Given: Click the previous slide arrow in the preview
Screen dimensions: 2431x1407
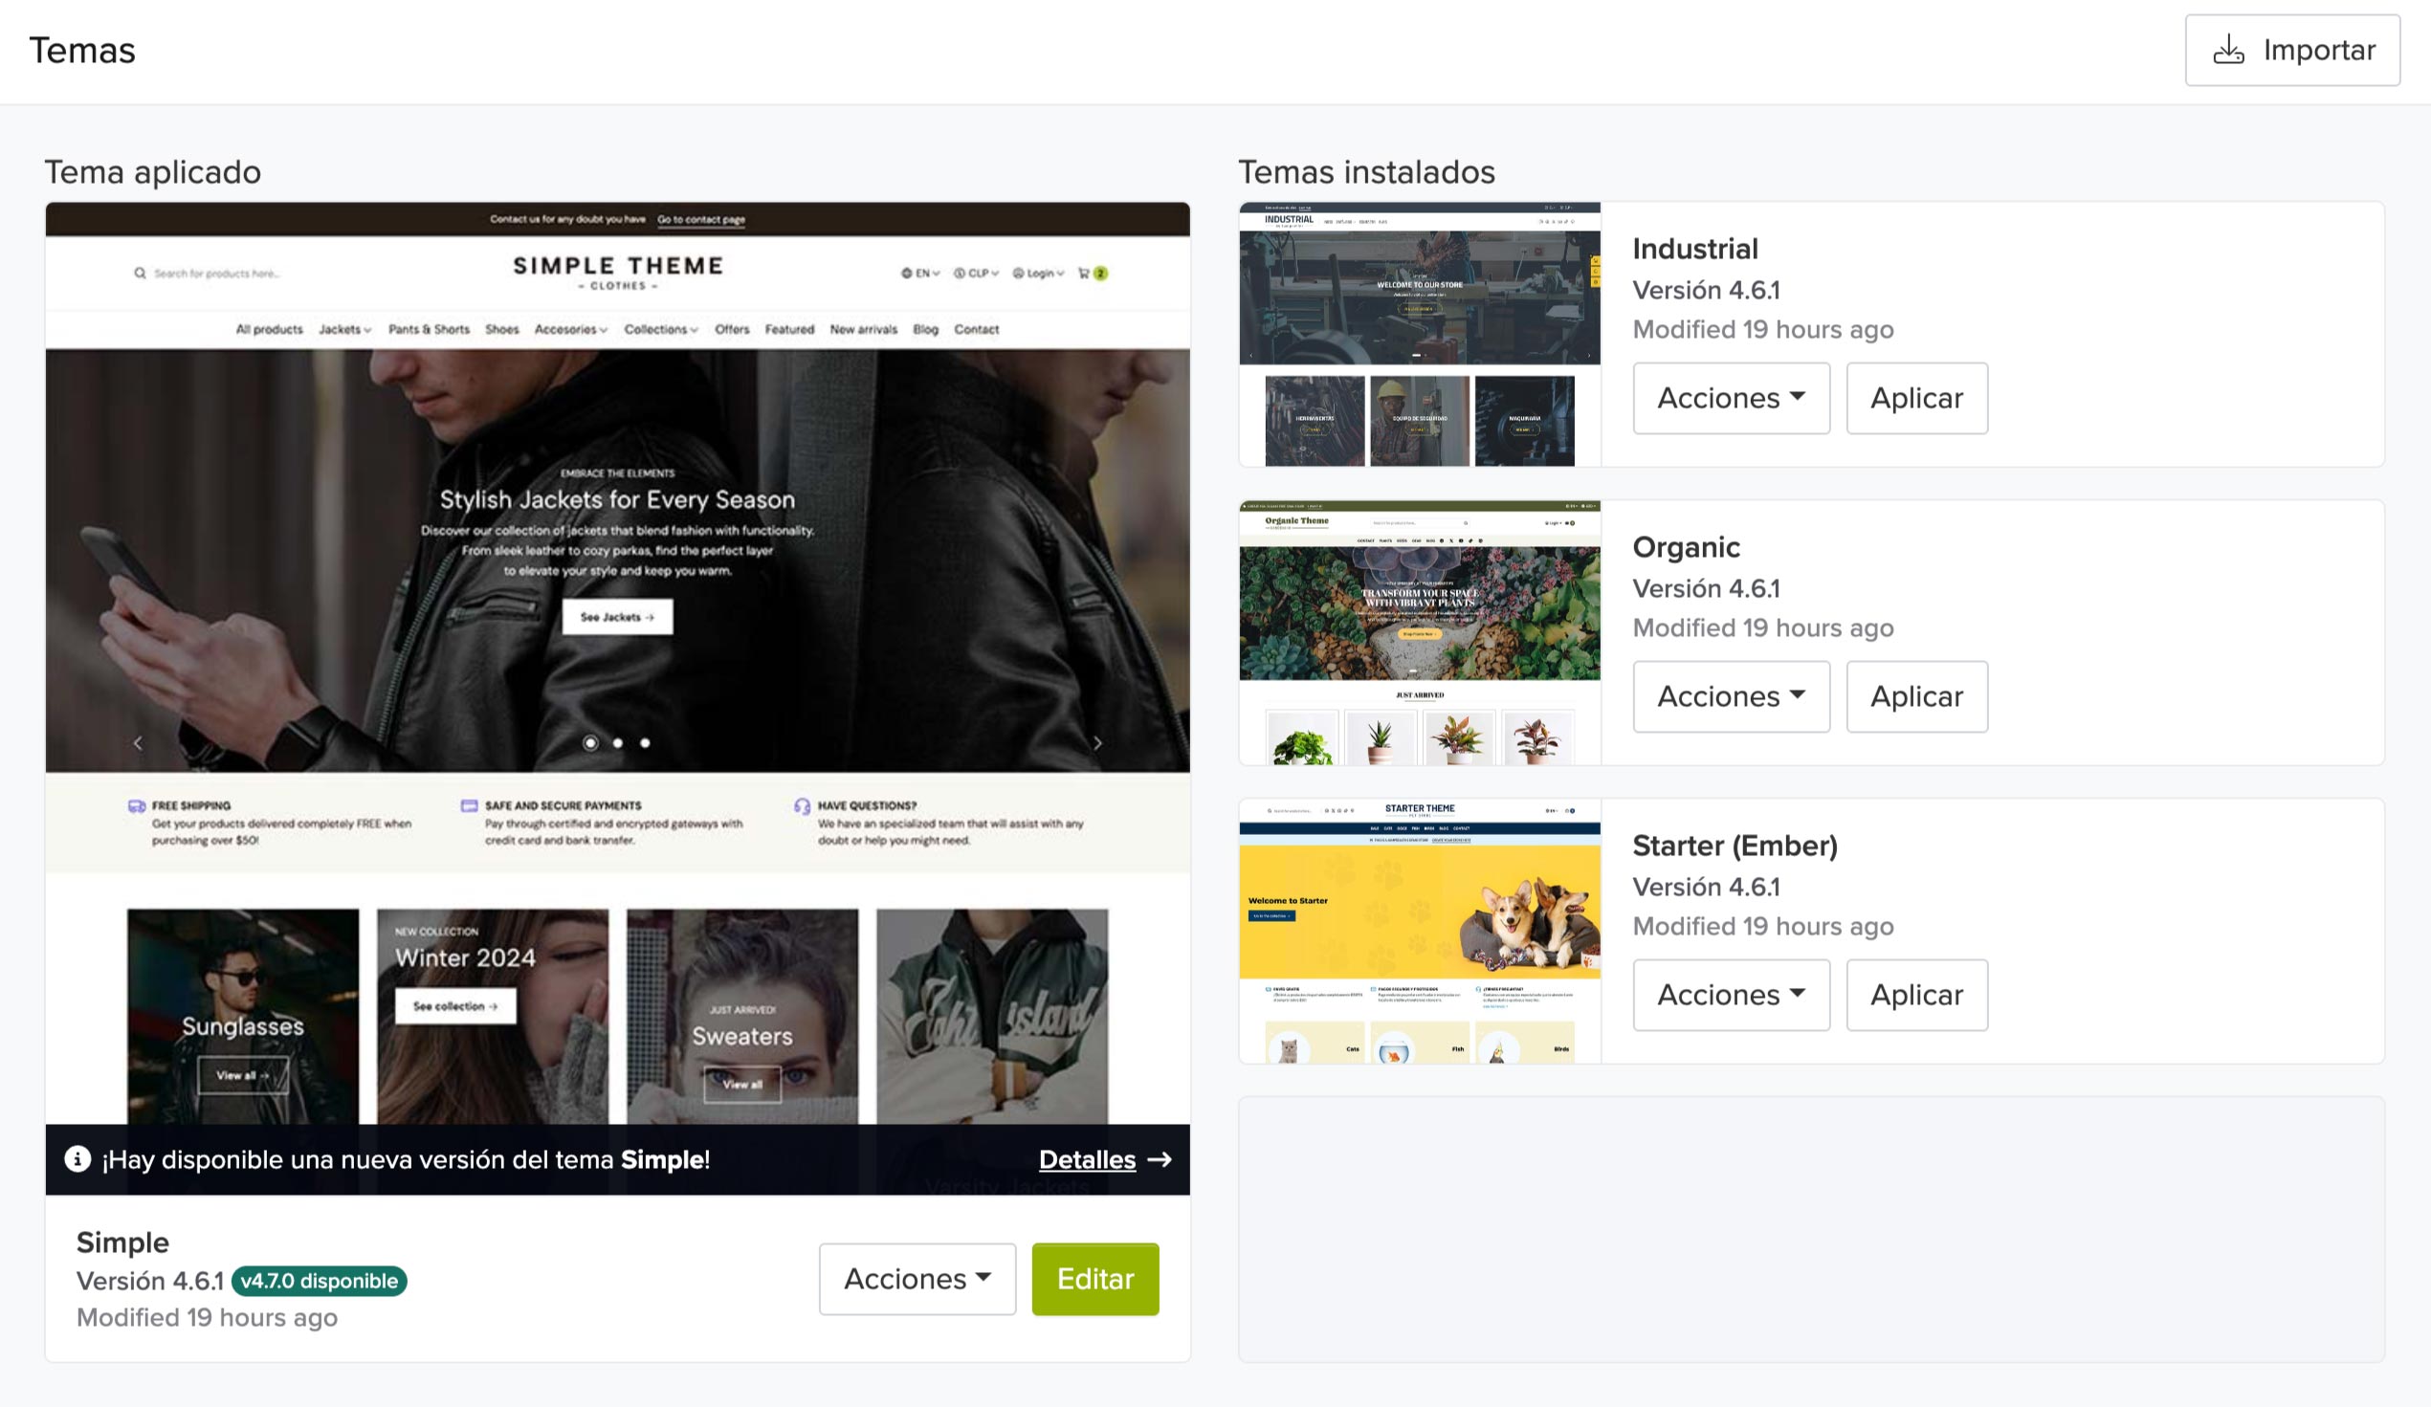Looking at the screenshot, I should pos(138,742).
